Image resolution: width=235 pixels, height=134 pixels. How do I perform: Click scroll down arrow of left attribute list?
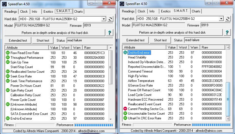(x=111, y=119)
